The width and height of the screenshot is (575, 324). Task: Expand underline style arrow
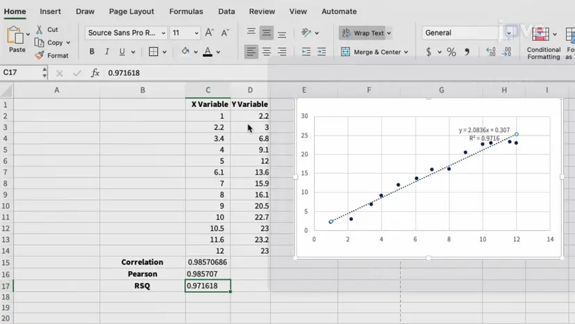click(x=133, y=52)
